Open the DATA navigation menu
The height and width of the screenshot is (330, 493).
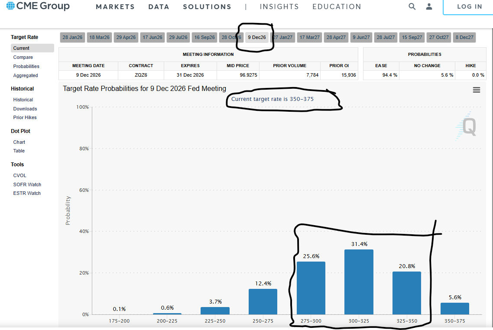coord(159,6)
